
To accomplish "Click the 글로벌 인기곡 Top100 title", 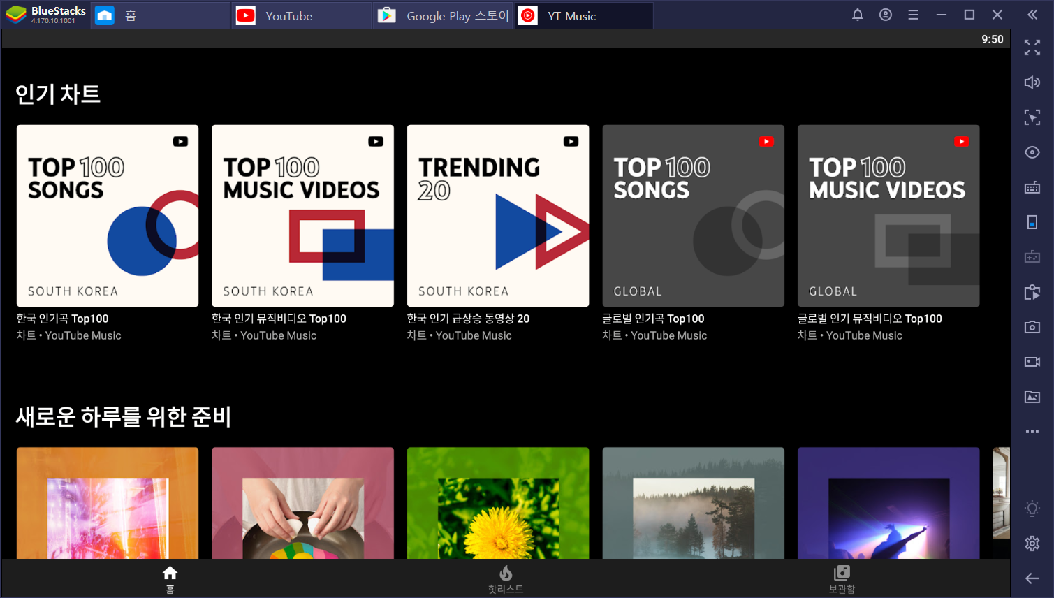I will coord(653,319).
